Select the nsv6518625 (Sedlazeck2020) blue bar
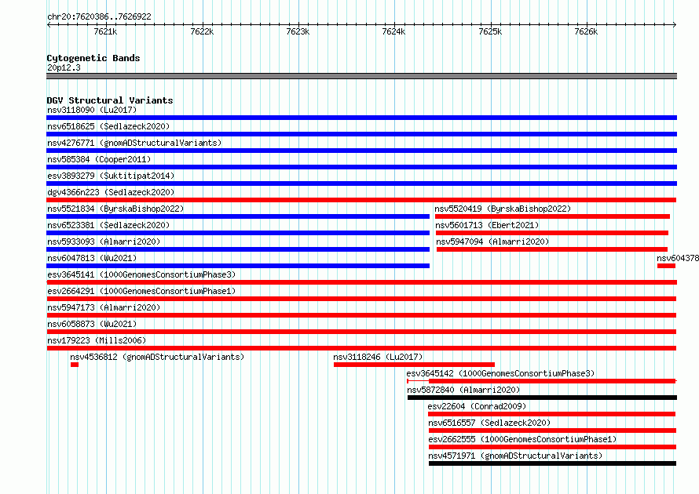699x494 pixels. 361,134
